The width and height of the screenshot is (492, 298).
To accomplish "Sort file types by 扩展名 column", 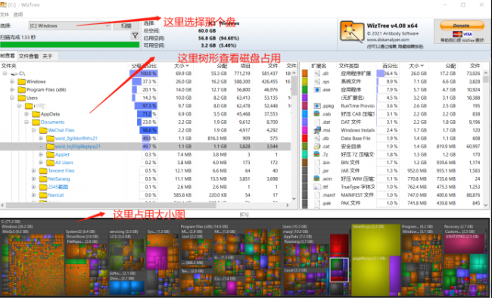I will tap(319, 66).
